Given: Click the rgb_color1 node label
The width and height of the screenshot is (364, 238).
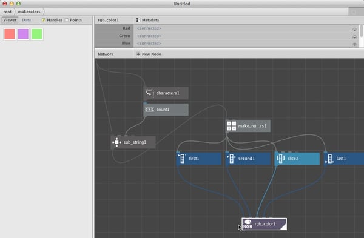Looking at the screenshot, I should click(265, 224).
